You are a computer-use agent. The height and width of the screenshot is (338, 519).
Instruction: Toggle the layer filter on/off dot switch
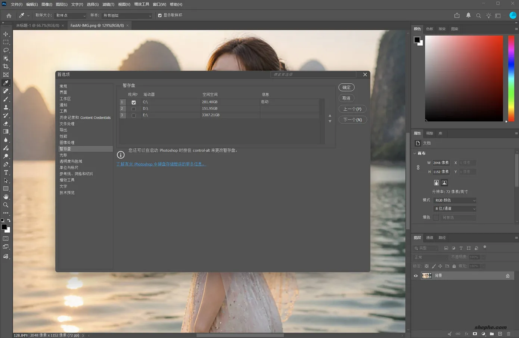pyautogui.click(x=485, y=247)
